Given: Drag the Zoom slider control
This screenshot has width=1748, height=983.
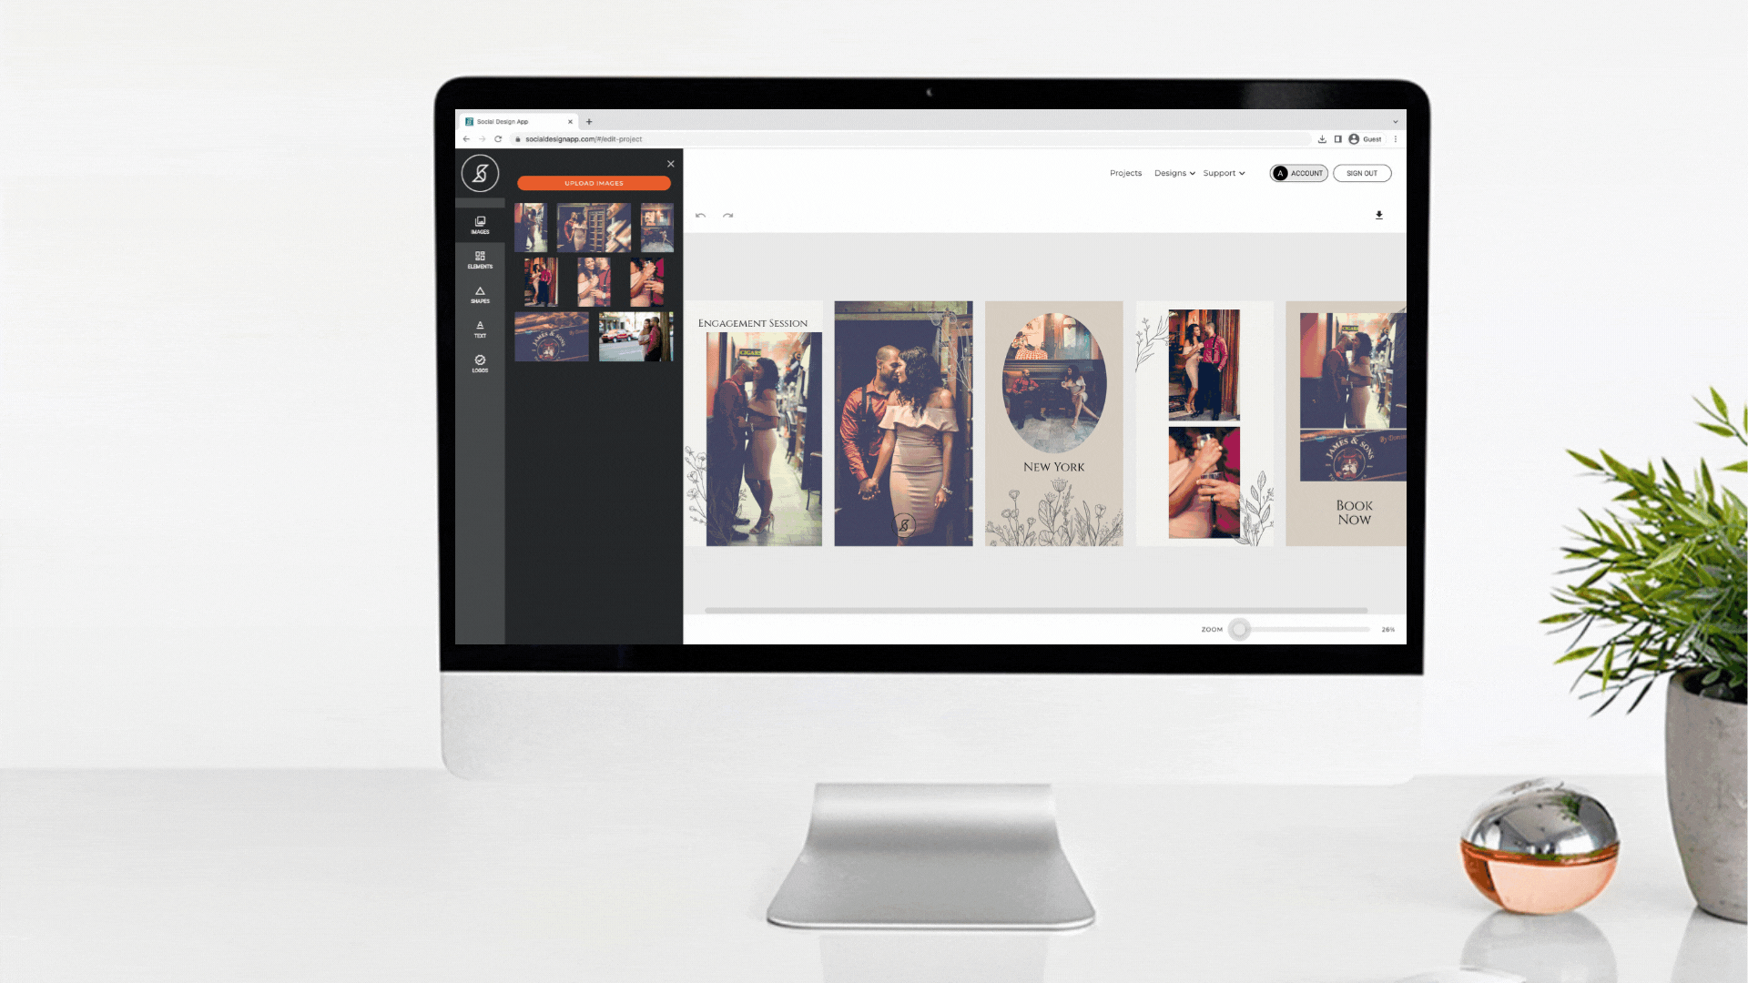Looking at the screenshot, I should coord(1238,629).
